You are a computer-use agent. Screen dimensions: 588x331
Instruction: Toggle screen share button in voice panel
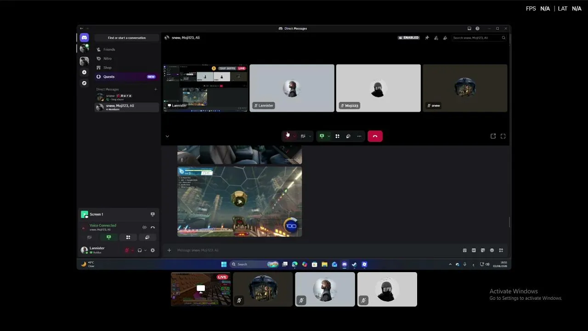(109, 237)
